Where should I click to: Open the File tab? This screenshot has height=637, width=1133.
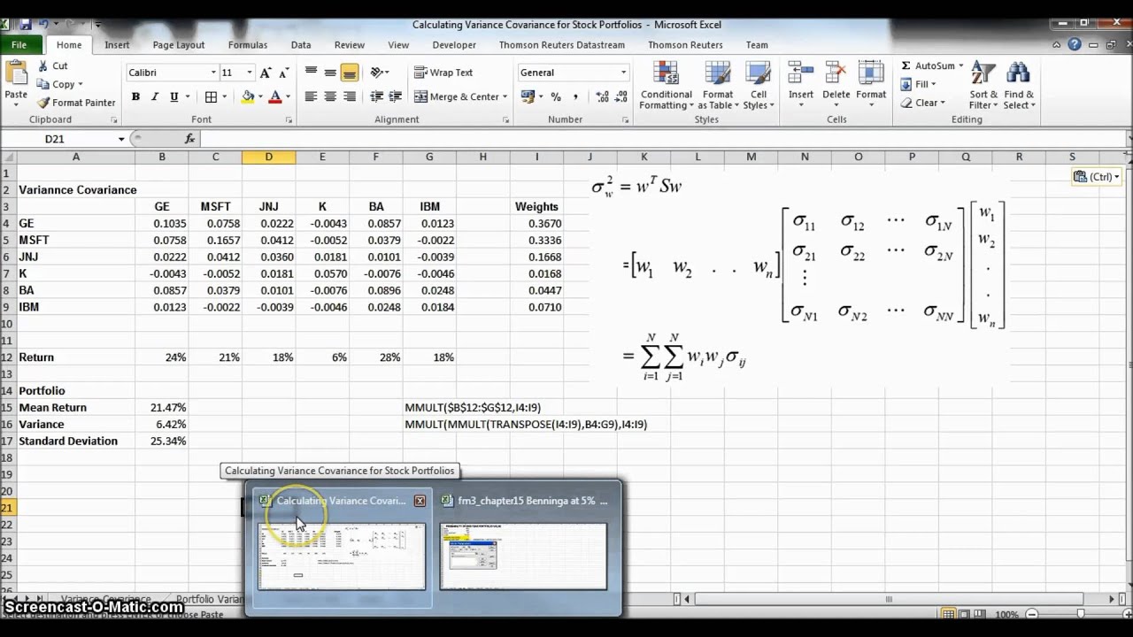coord(19,44)
